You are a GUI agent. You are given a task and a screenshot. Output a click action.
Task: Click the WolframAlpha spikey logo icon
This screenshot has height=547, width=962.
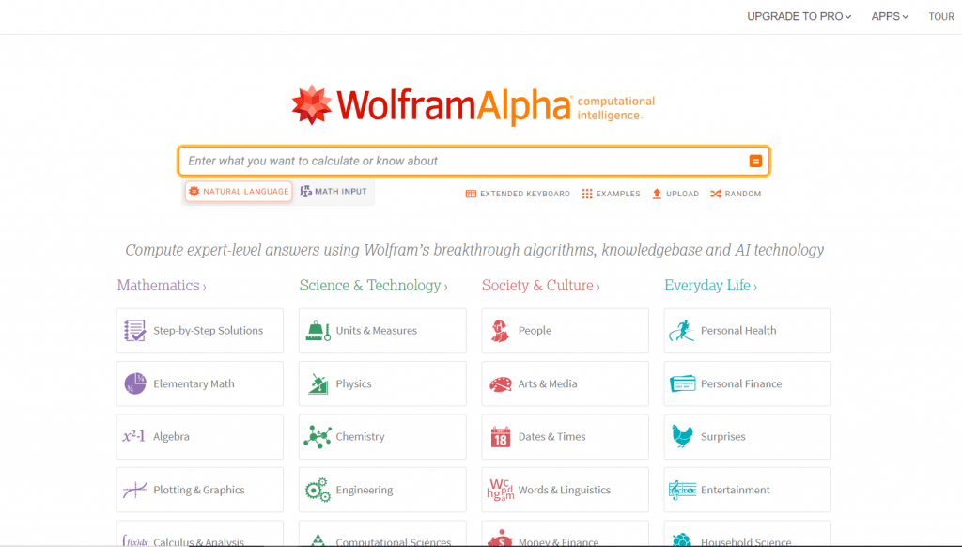coord(312,105)
